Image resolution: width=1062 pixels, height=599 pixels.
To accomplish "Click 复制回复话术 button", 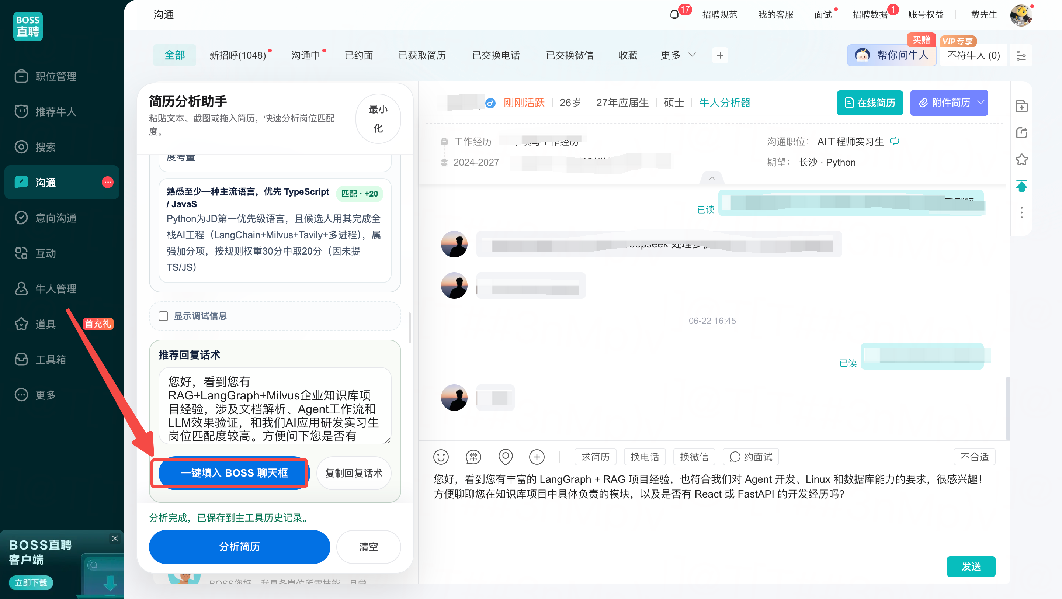I will pos(354,473).
